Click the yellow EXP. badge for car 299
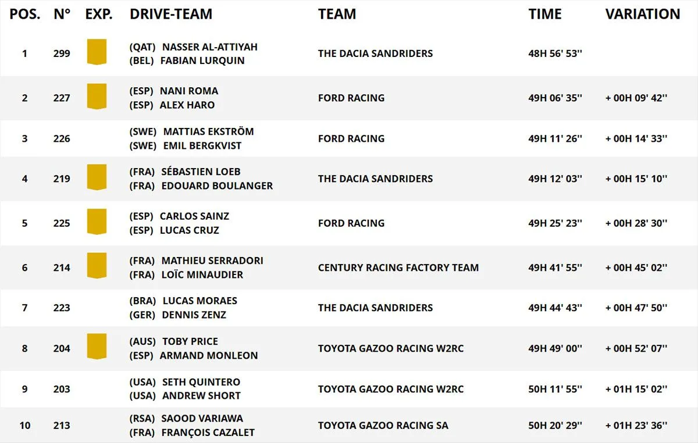This screenshot has width=698, height=443. coord(97,52)
